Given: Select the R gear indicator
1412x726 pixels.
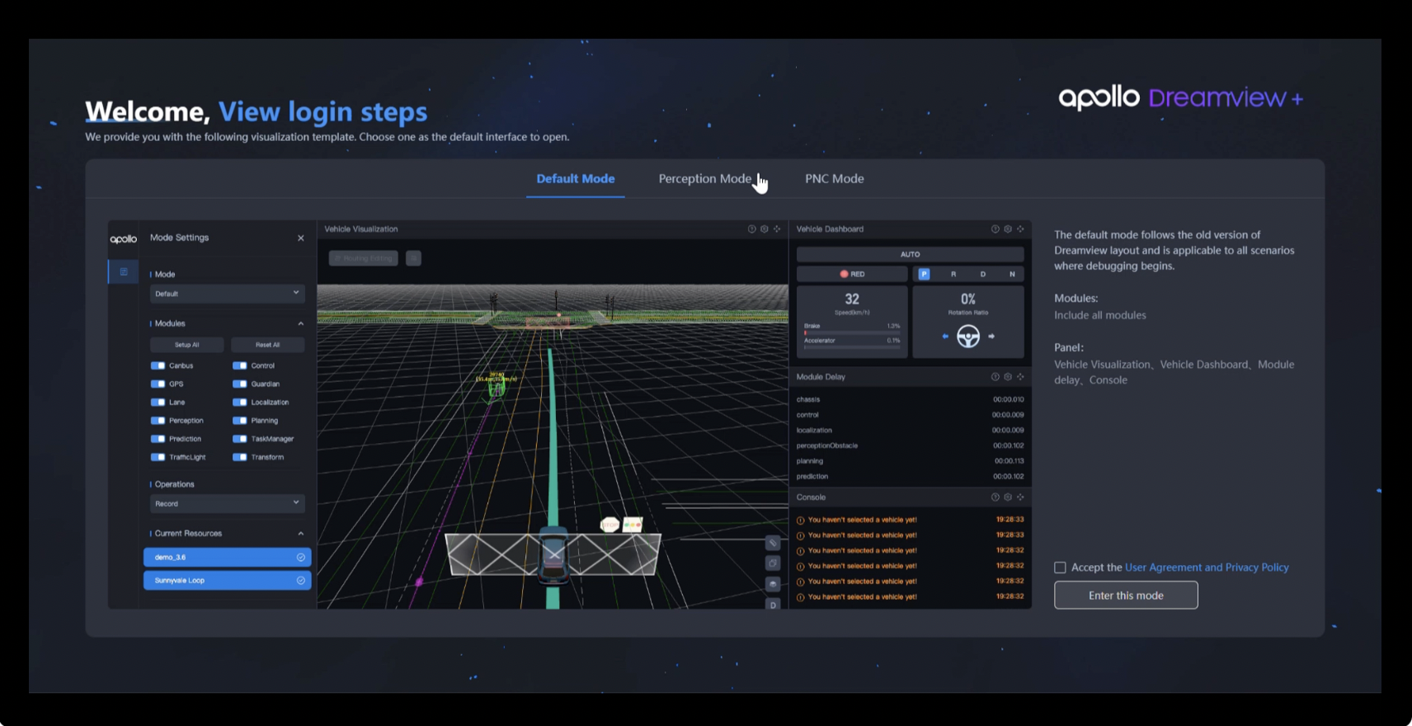Looking at the screenshot, I should click(953, 274).
